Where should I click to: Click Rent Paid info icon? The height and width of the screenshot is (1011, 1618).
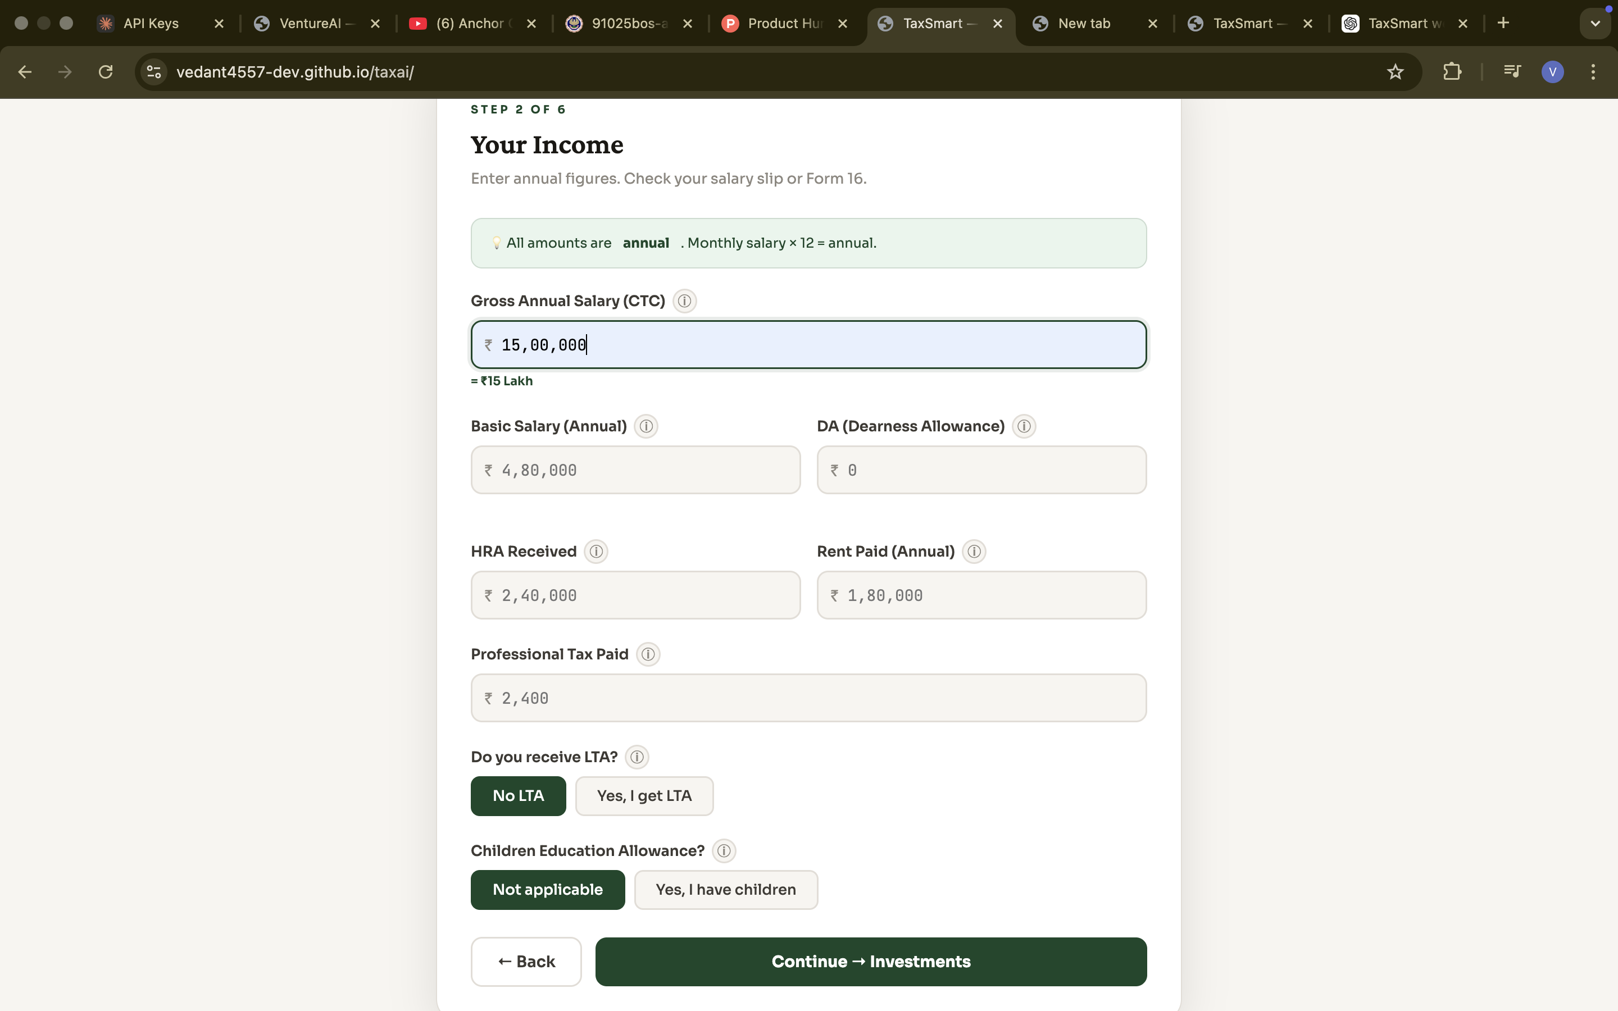click(974, 552)
